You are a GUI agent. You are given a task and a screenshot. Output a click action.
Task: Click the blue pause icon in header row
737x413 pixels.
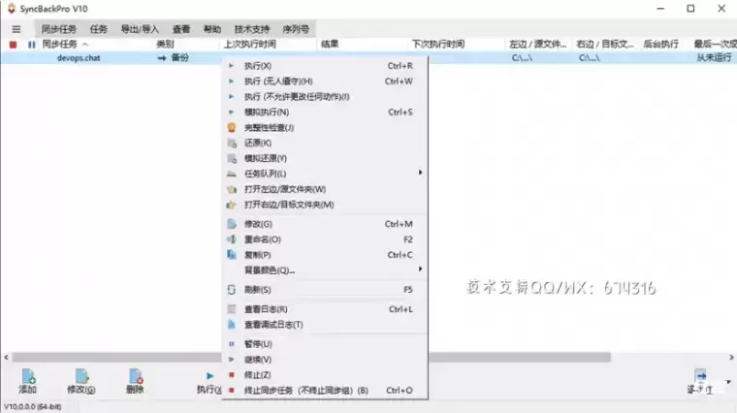31,45
